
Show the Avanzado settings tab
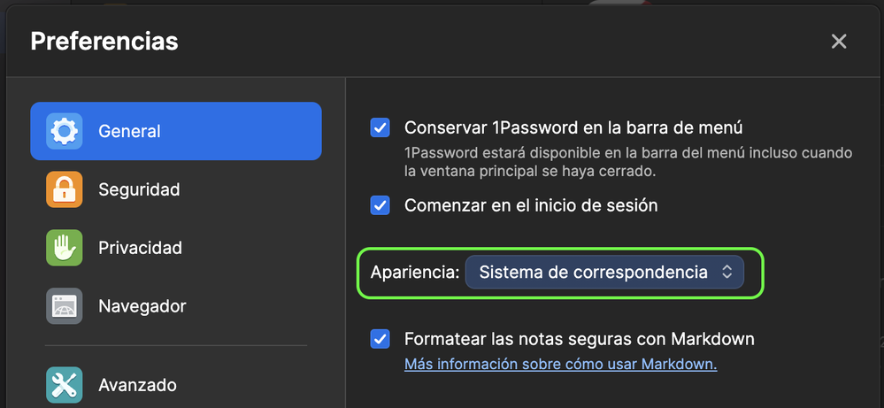pyautogui.click(x=137, y=385)
